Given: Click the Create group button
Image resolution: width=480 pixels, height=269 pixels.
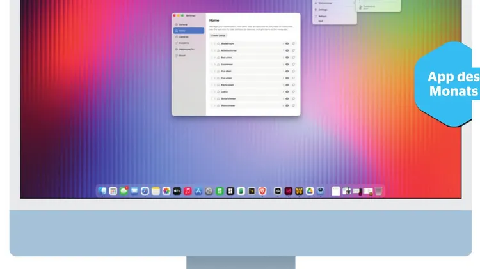Looking at the screenshot, I should [219, 36].
